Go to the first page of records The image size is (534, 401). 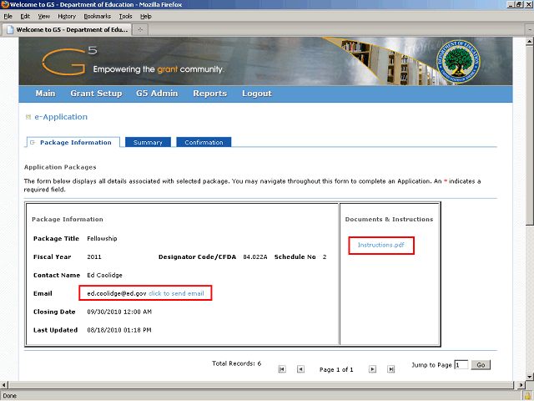(x=282, y=369)
